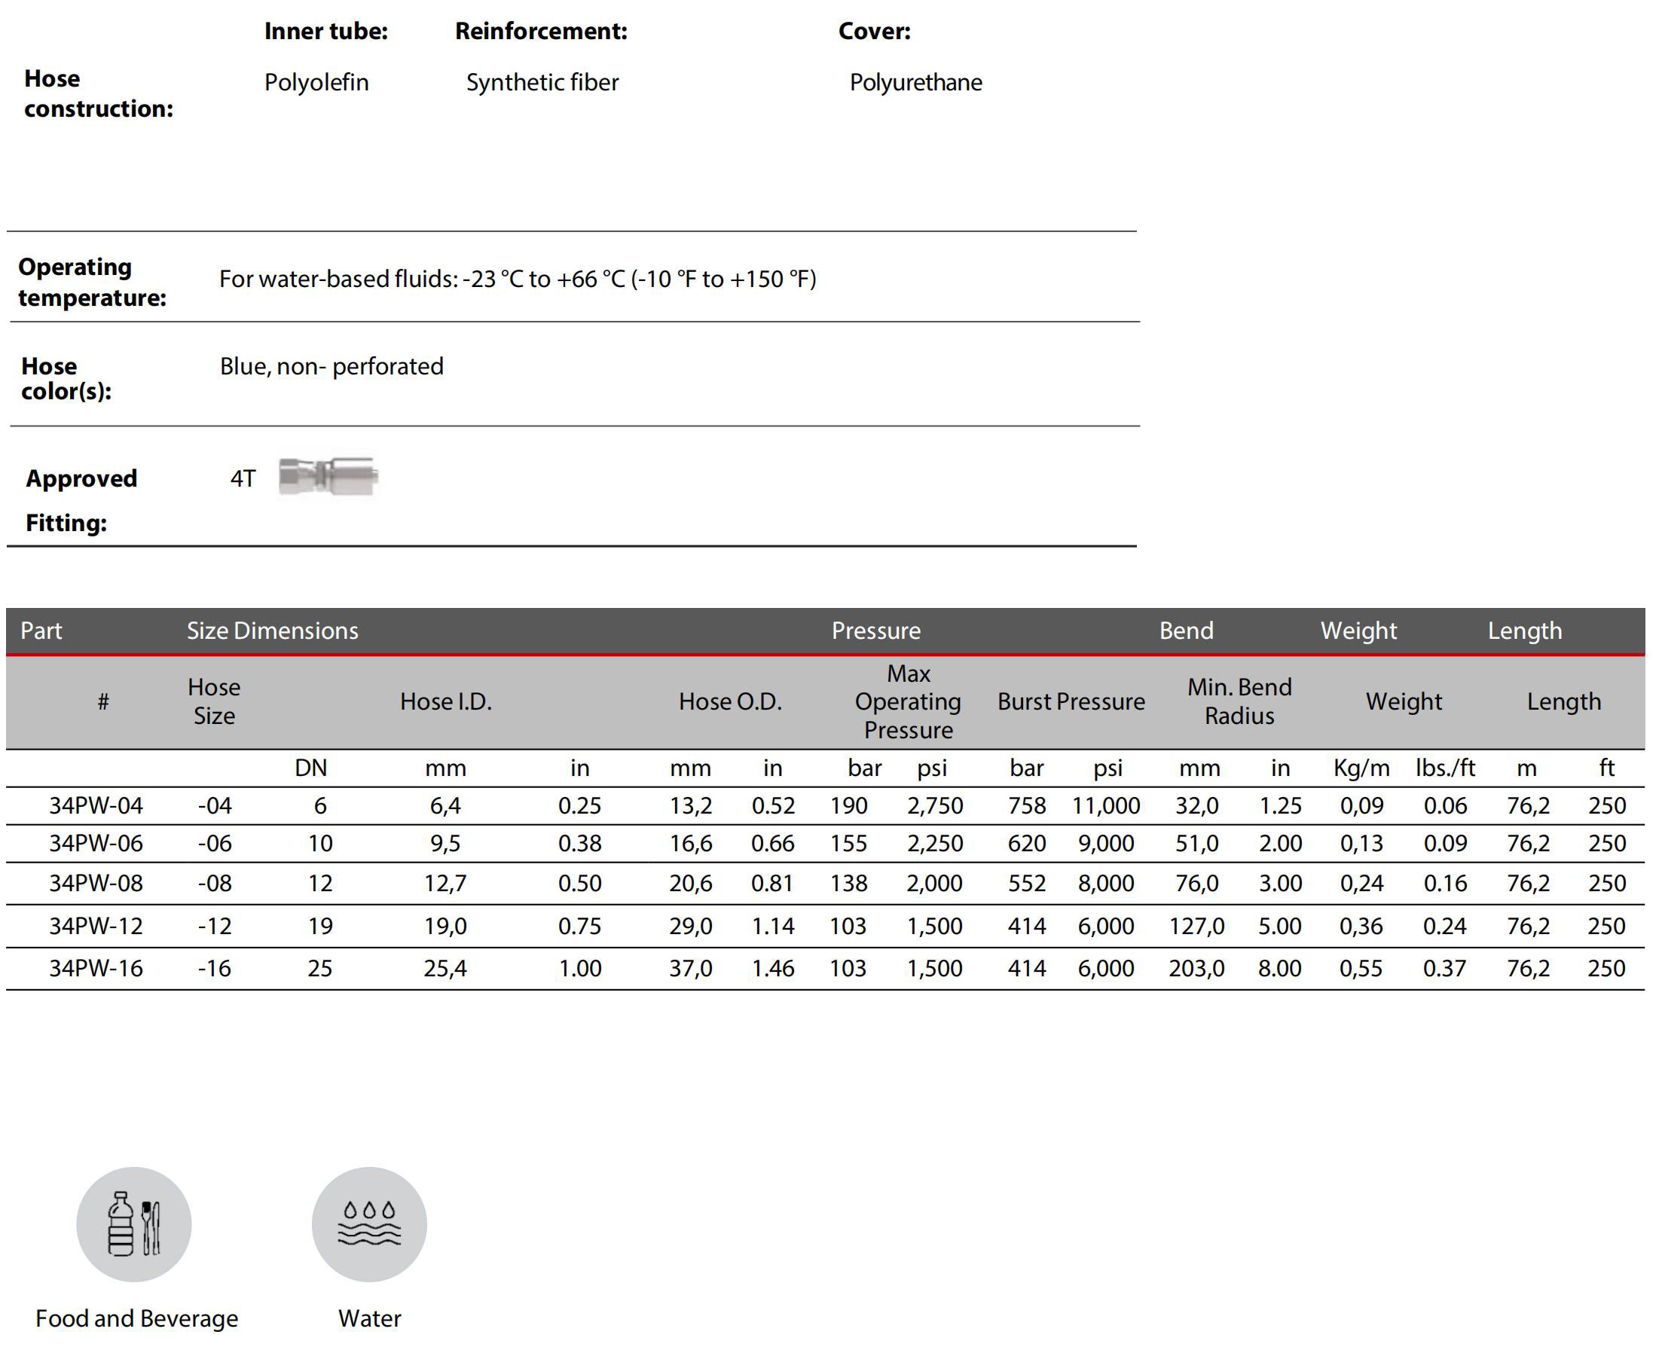Select part number 34PW-16
This screenshot has height=1347, width=1662.
[x=96, y=968]
